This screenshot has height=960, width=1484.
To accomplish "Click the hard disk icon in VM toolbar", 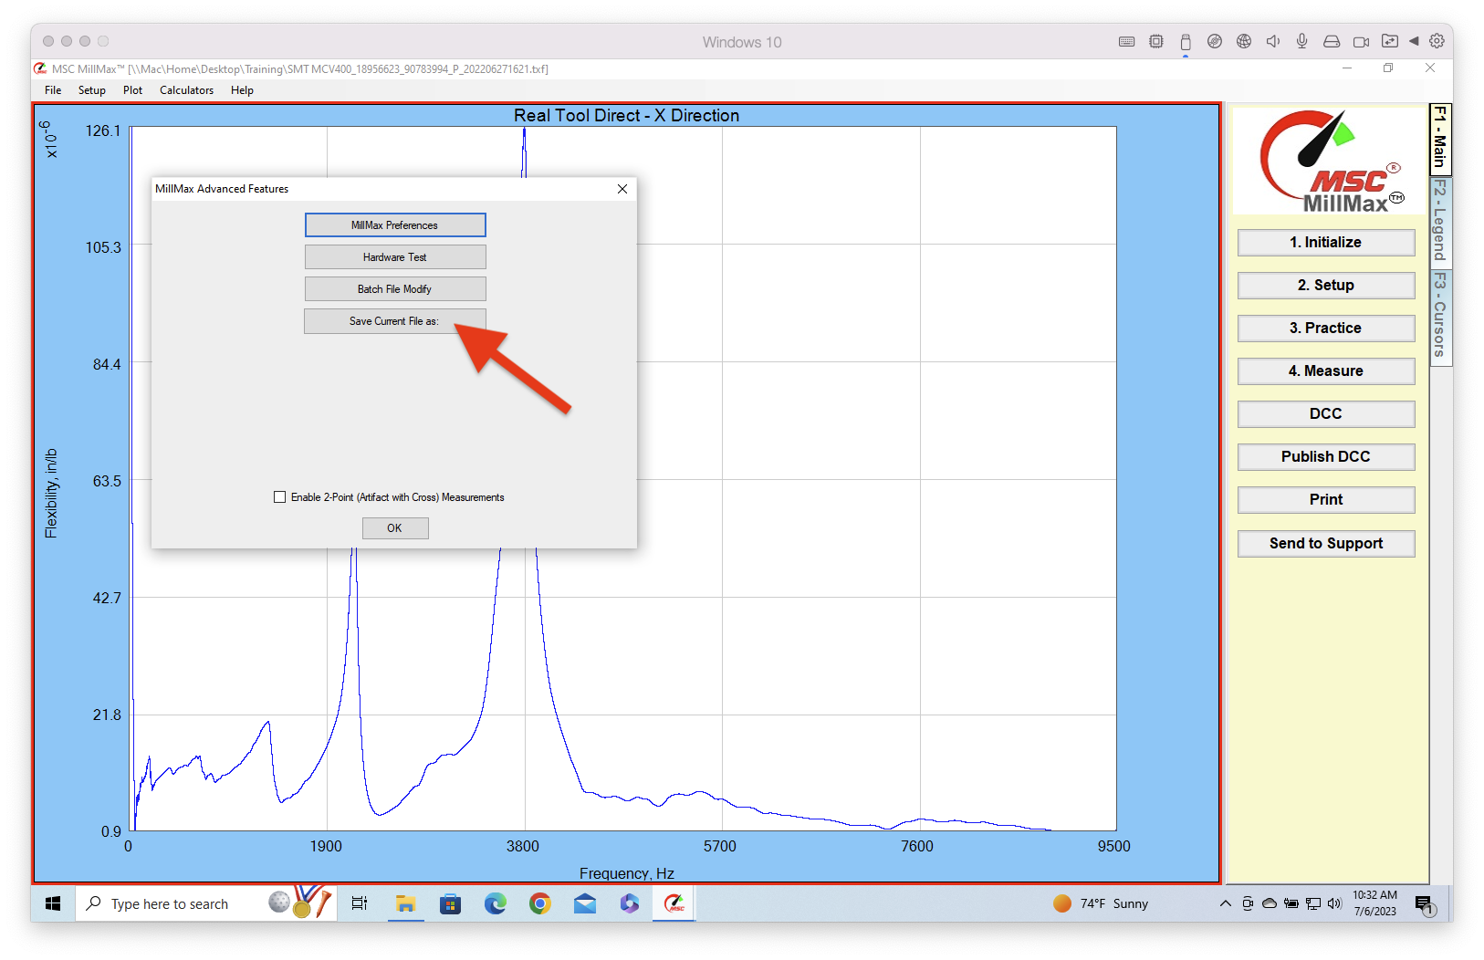I will 1332,42.
